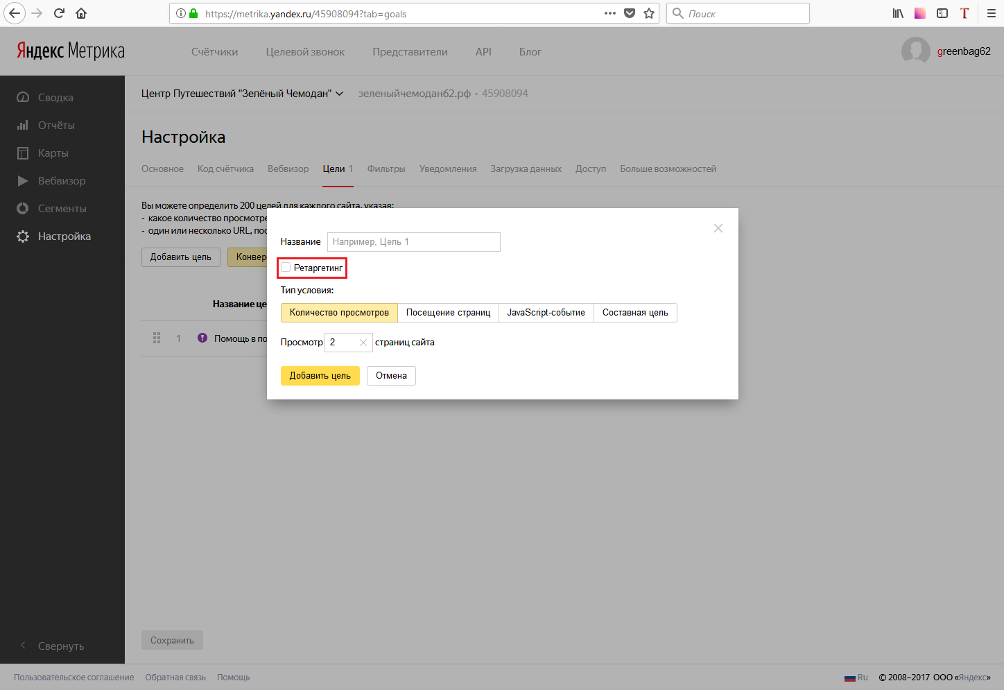This screenshot has height=690, width=1004.
Task: Open the browser home page
Action: [x=81, y=13]
